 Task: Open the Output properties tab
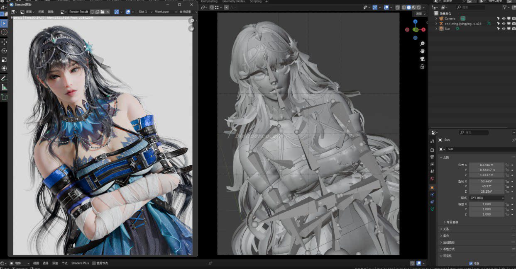[432, 157]
